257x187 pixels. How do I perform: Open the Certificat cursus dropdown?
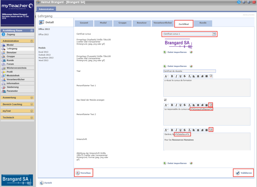point(214,34)
